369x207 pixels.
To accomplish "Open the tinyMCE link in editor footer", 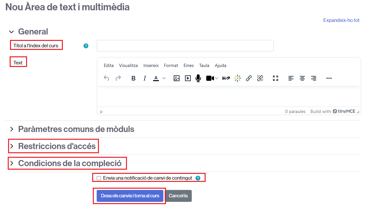I will 344,111.
